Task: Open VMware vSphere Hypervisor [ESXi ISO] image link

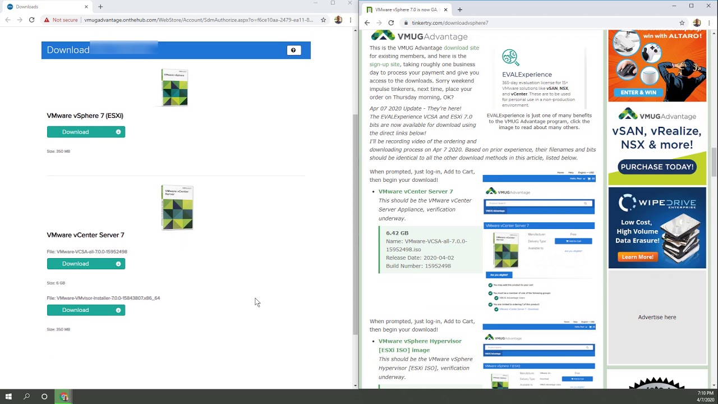Action: (x=420, y=345)
